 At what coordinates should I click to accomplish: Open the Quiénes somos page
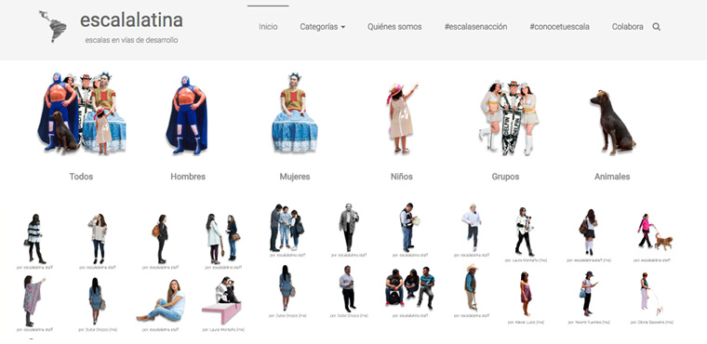(x=394, y=27)
